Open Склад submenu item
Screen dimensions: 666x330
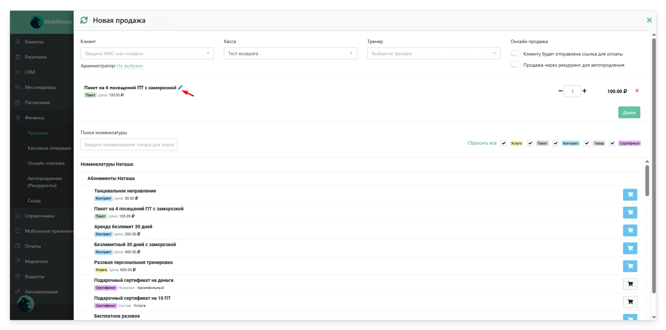34,201
